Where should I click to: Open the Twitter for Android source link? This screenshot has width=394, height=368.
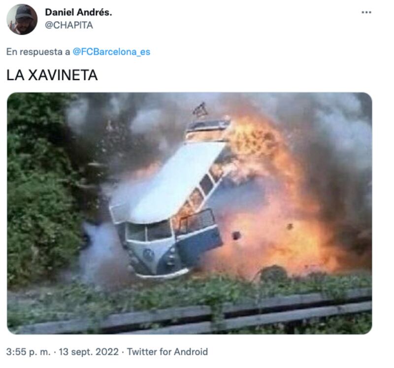[x=167, y=352]
